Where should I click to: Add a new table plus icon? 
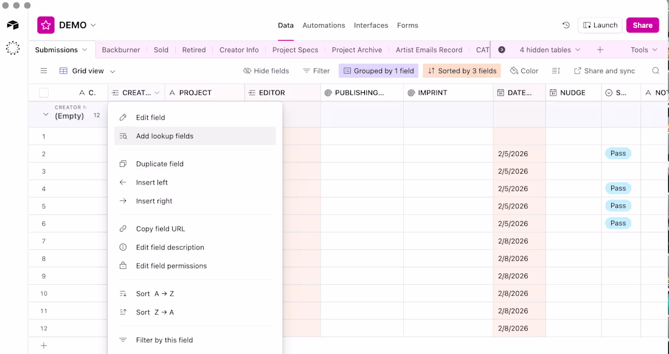(x=600, y=50)
